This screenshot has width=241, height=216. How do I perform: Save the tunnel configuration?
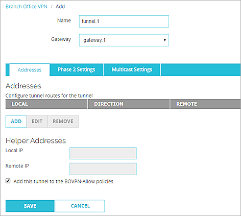tap(30, 206)
